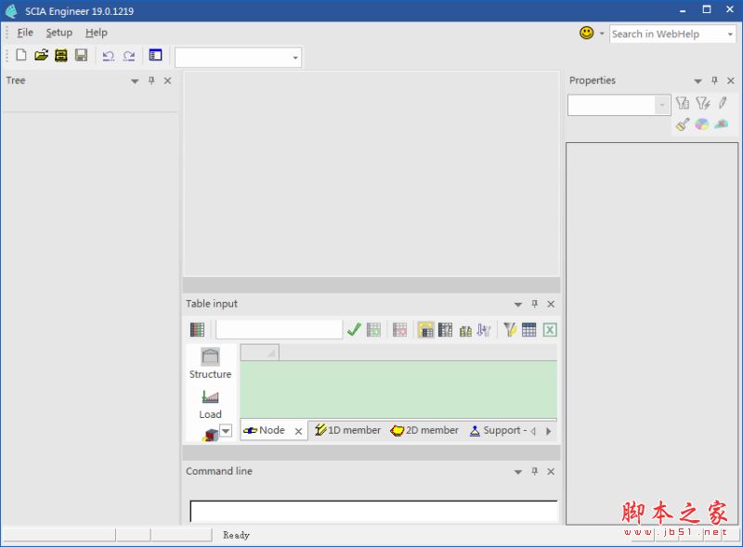Viewport: 743px width, 547px height.
Task: Click the filter with lightning icon in Properties
Action: click(703, 102)
